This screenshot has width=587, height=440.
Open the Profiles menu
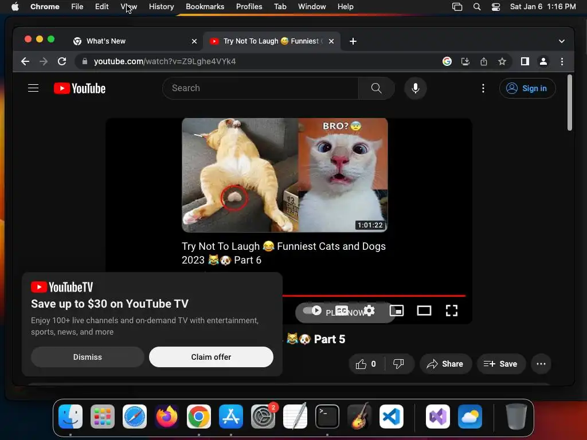coord(249,7)
